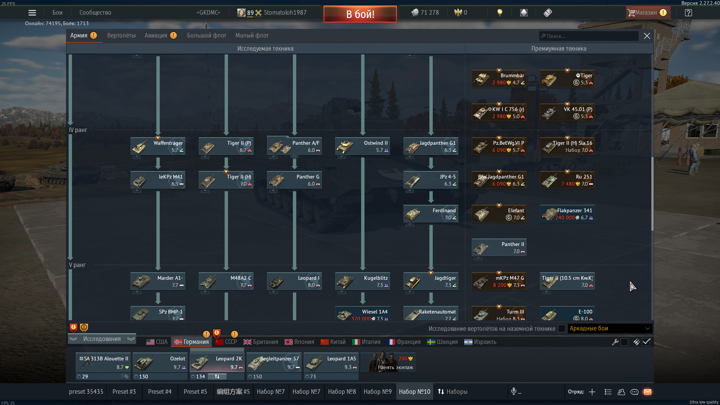The image size is (720, 405).
Task: Open the contacts friends icon
Action: click(x=621, y=392)
